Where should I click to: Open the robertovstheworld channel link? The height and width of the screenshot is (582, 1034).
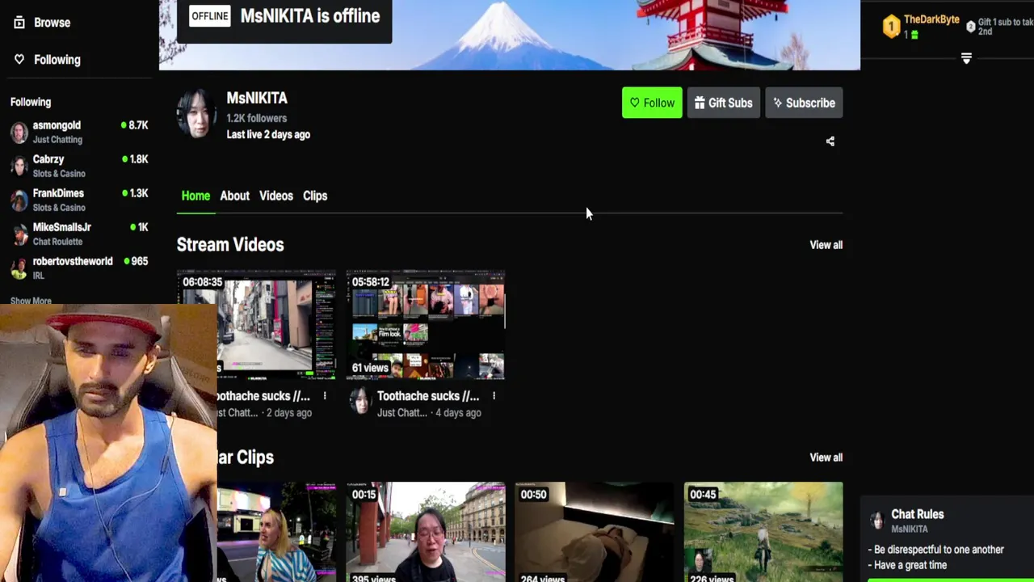[73, 261]
